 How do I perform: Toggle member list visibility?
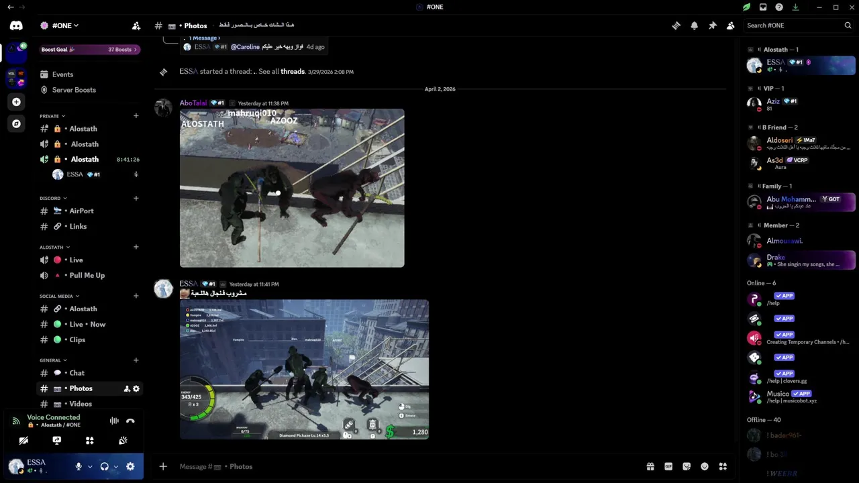click(x=731, y=25)
